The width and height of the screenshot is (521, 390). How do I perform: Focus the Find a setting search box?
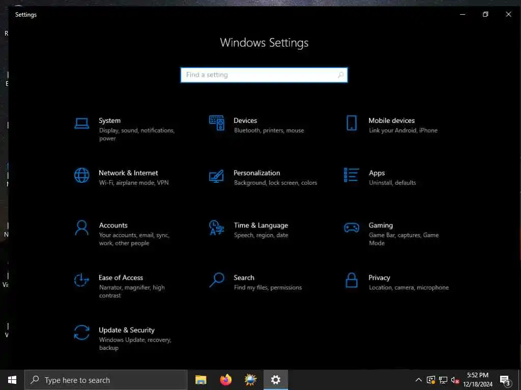click(x=264, y=75)
